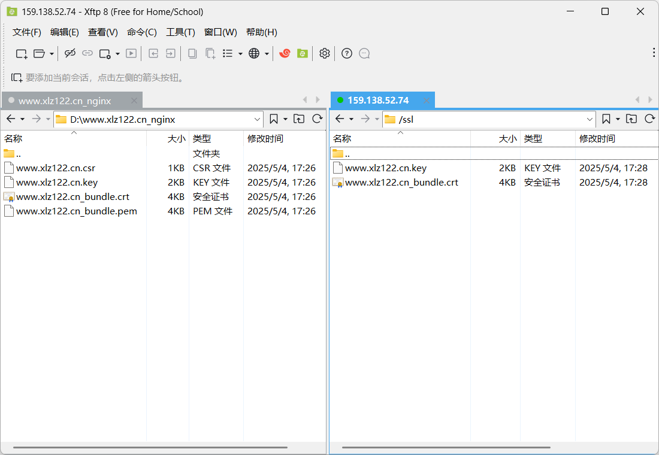Refresh the remote pane
The width and height of the screenshot is (659, 455).
pyautogui.click(x=650, y=119)
